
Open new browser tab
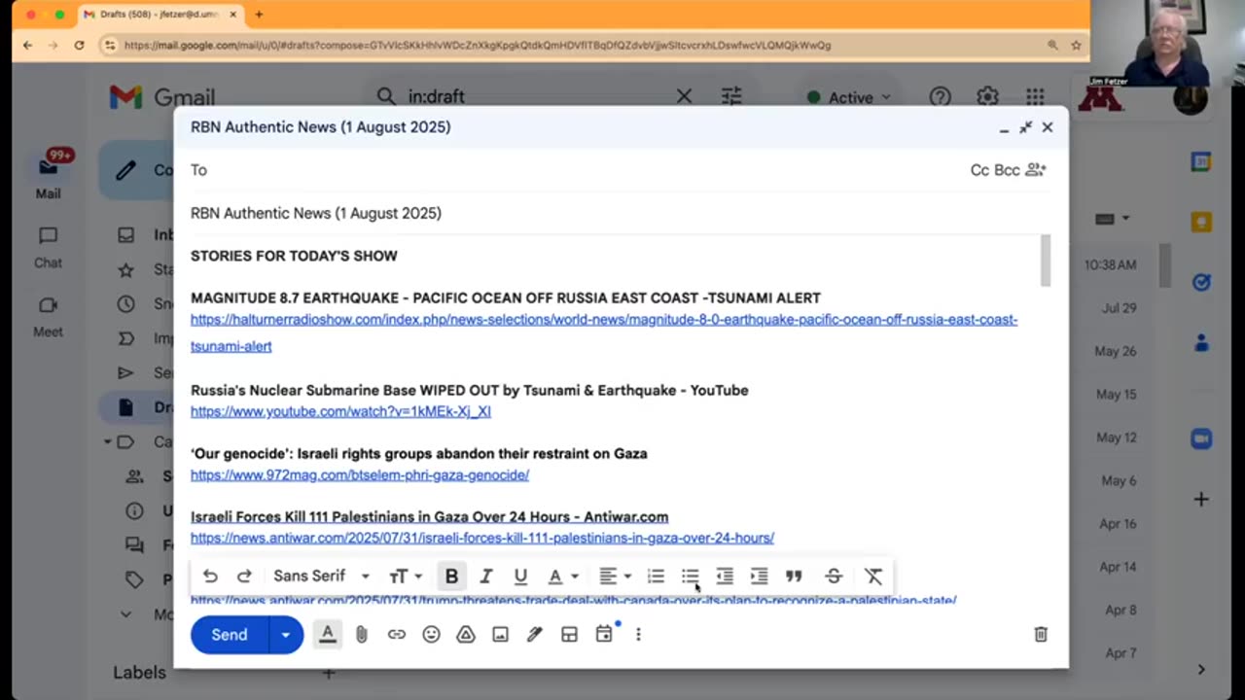point(258,15)
